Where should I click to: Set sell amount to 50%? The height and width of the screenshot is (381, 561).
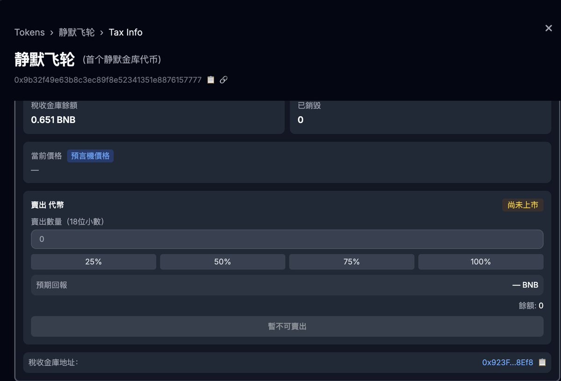point(223,262)
